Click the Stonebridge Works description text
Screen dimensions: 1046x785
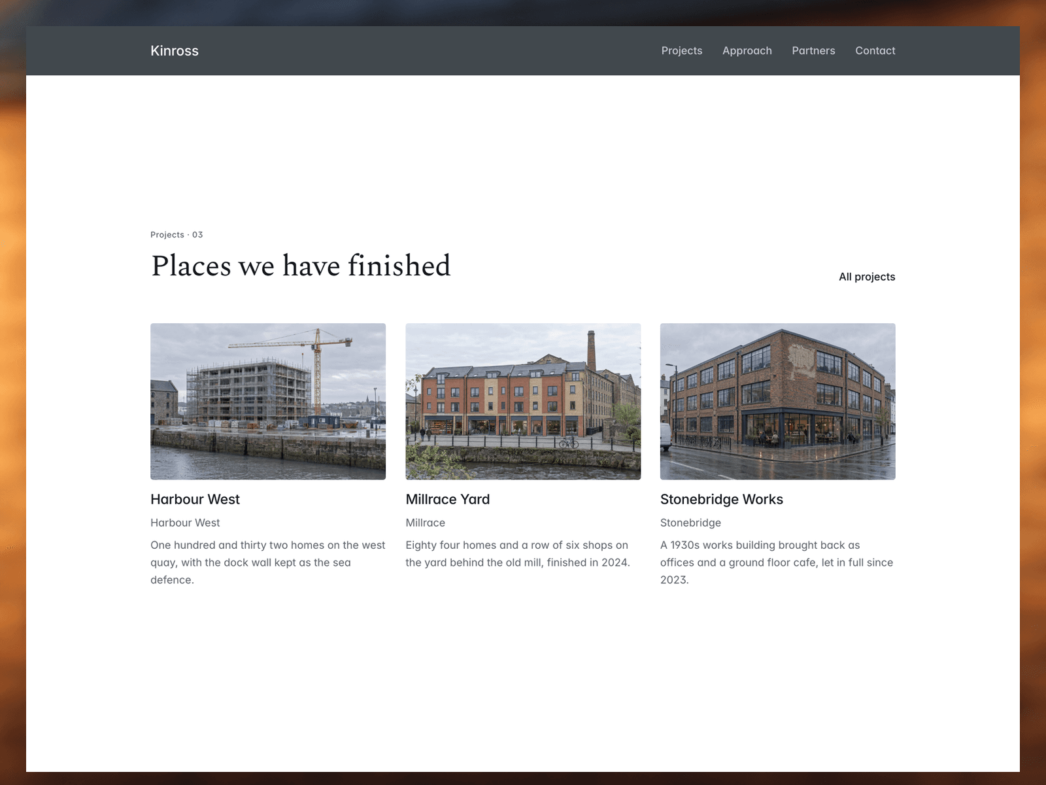click(777, 563)
